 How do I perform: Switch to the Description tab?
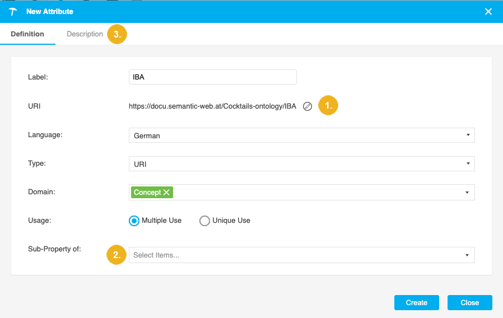[85, 34]
